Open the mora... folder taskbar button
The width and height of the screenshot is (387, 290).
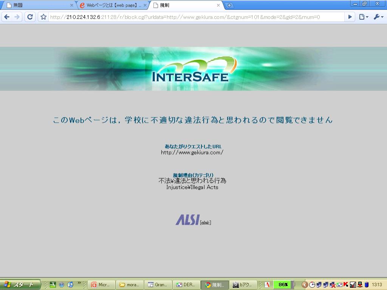pos(129,285)
